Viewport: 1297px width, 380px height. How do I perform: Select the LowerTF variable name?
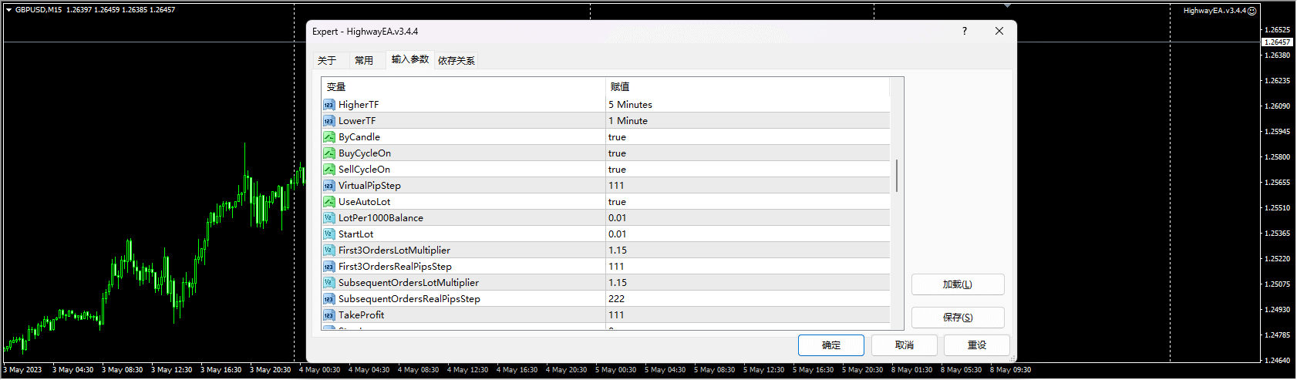(357, 121)
